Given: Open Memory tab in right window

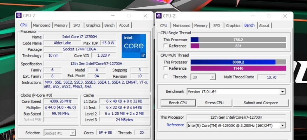Looking at the screenshot, I should [x=201, y=26].
